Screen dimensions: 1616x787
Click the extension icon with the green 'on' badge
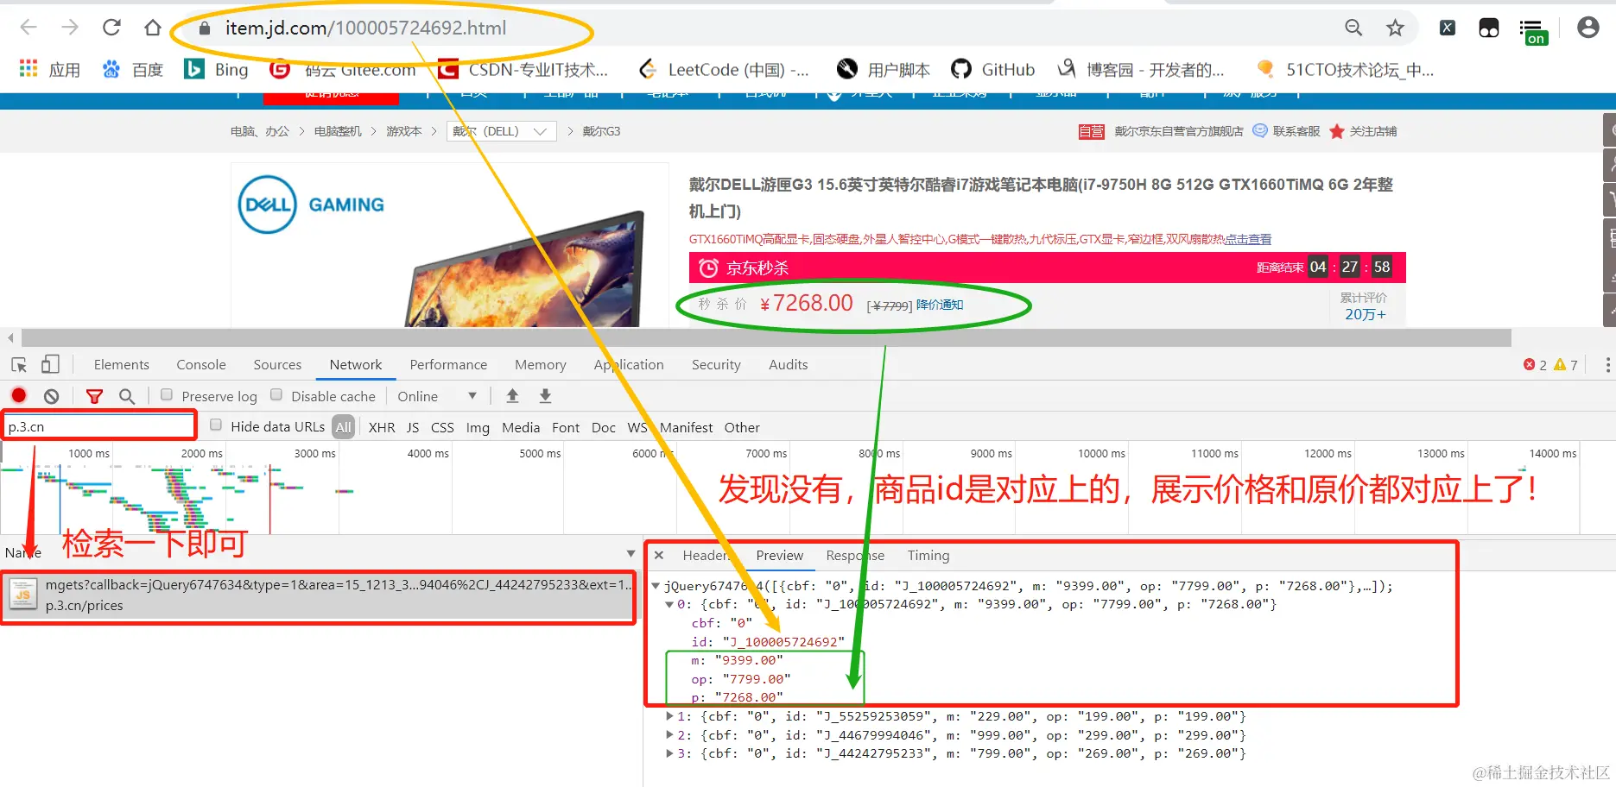tap(1533, 31)
